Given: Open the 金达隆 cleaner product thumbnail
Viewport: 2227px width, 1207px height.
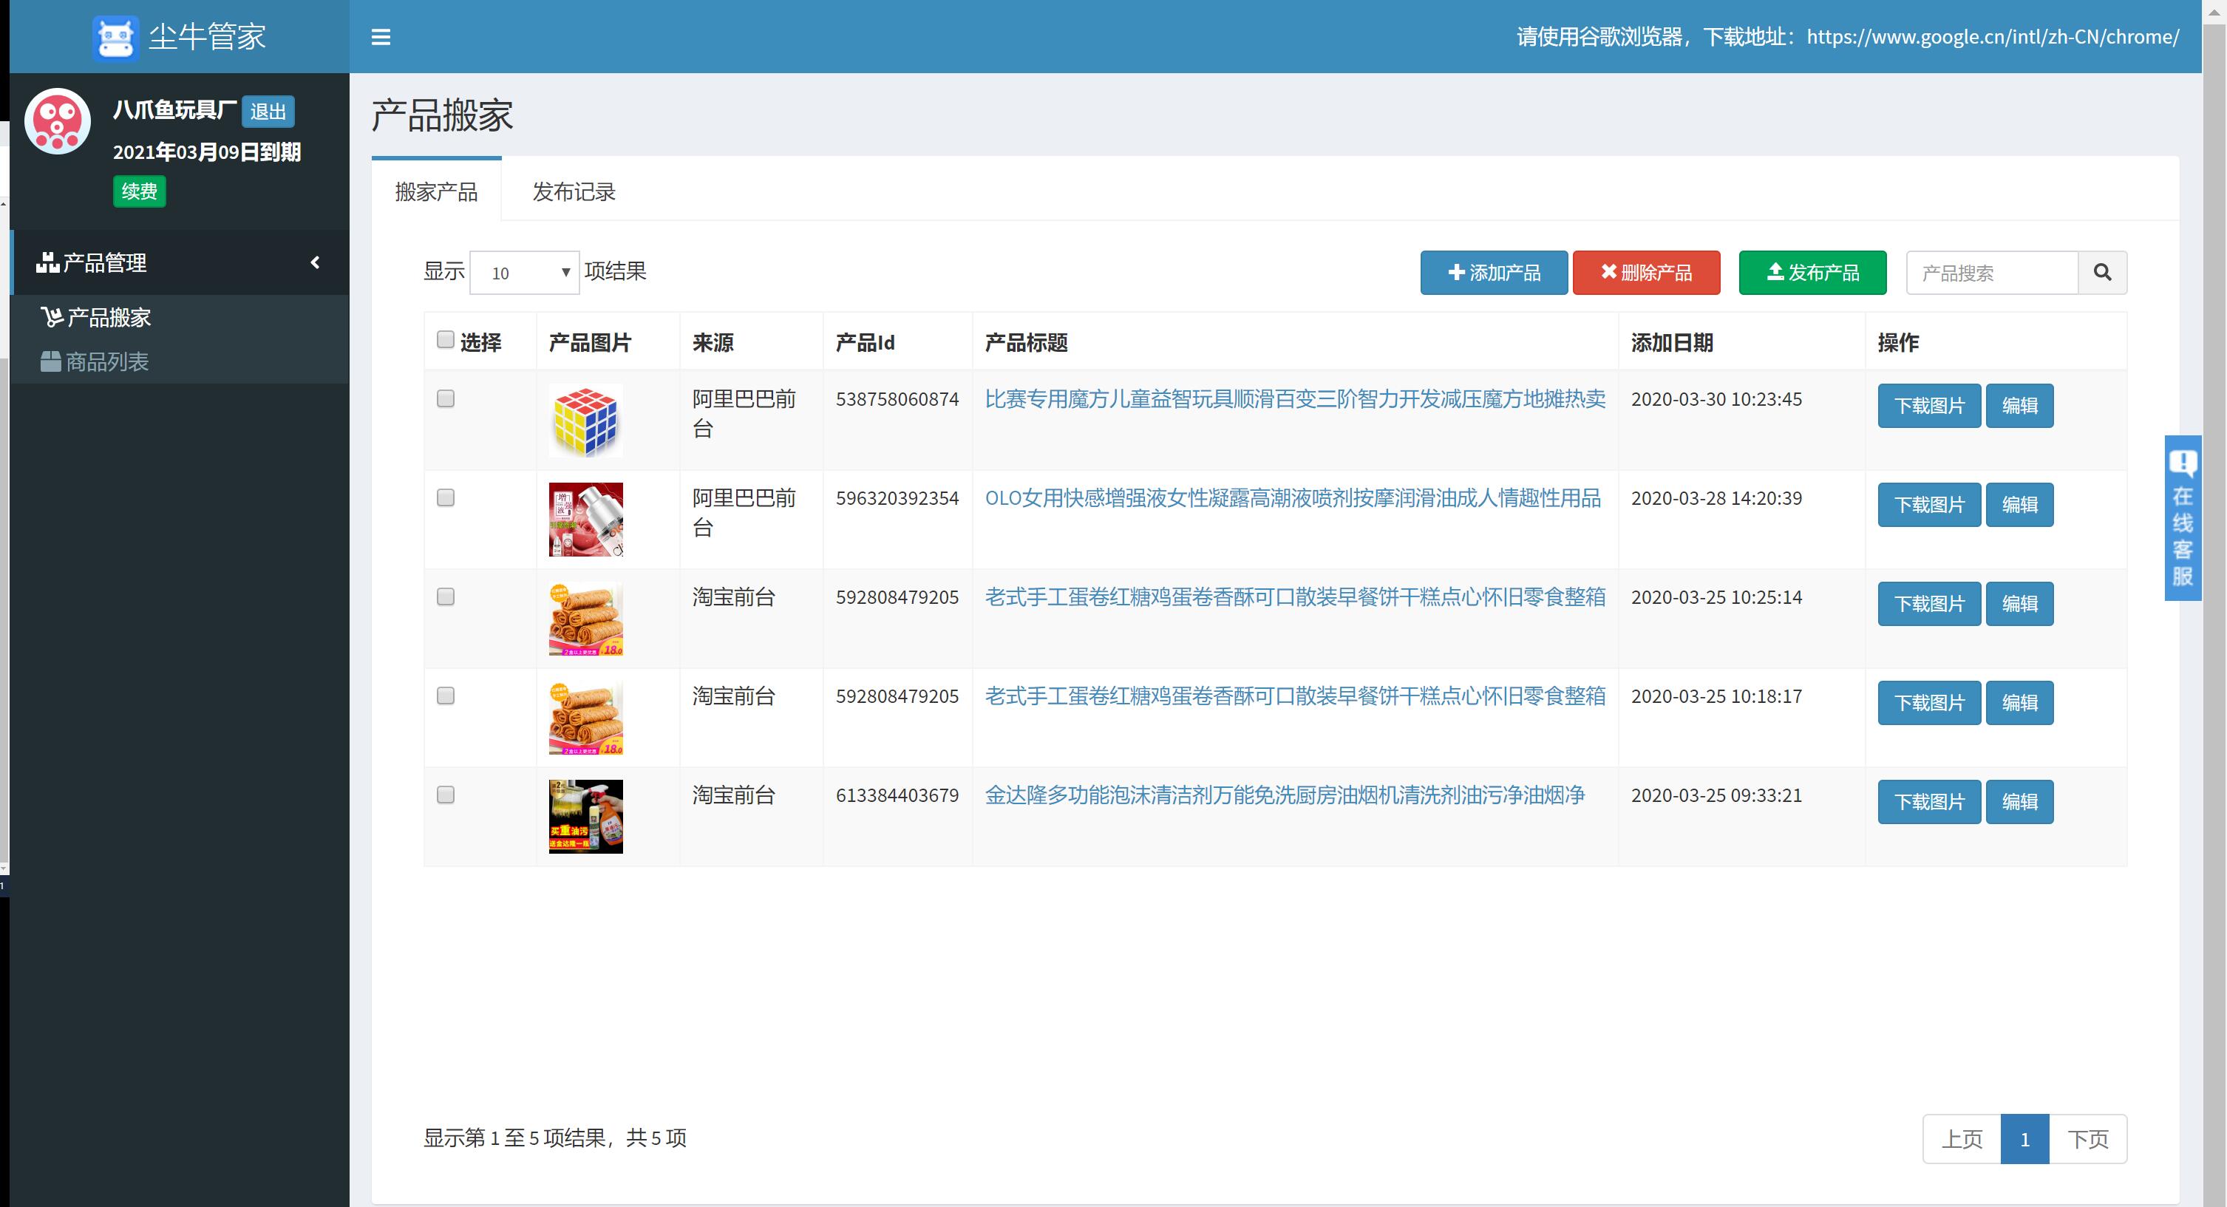Looking at the screenshot, I should (586, 816).
